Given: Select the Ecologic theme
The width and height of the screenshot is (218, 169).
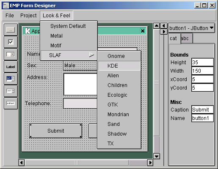Looking at the screenshot, I should (119, 95).
